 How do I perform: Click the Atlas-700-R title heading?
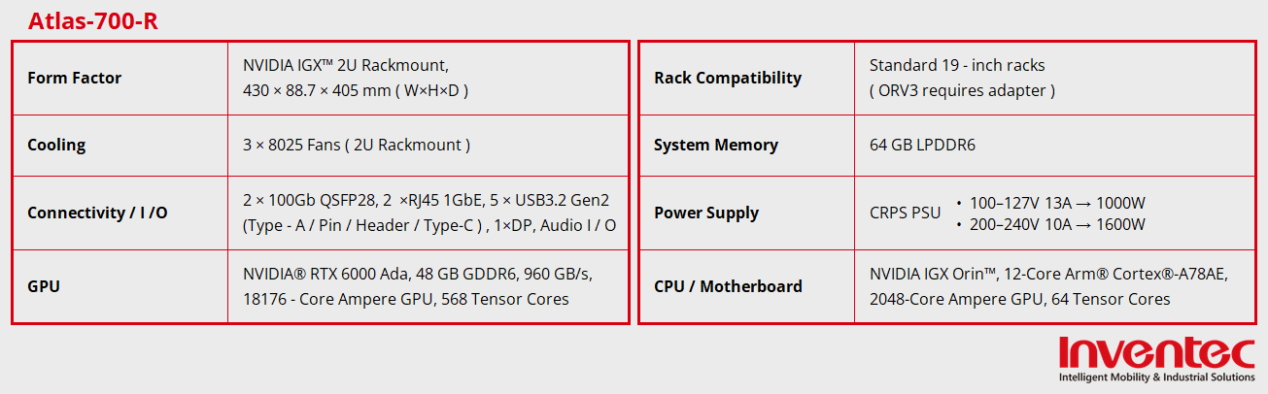click(93, 21)
